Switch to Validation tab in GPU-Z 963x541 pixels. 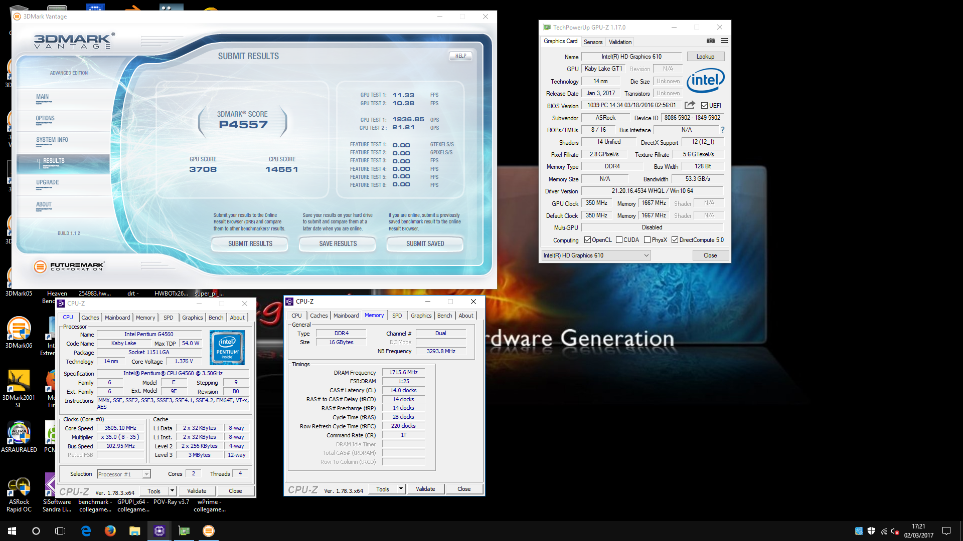pyautogui.click(x=620, y=42)
